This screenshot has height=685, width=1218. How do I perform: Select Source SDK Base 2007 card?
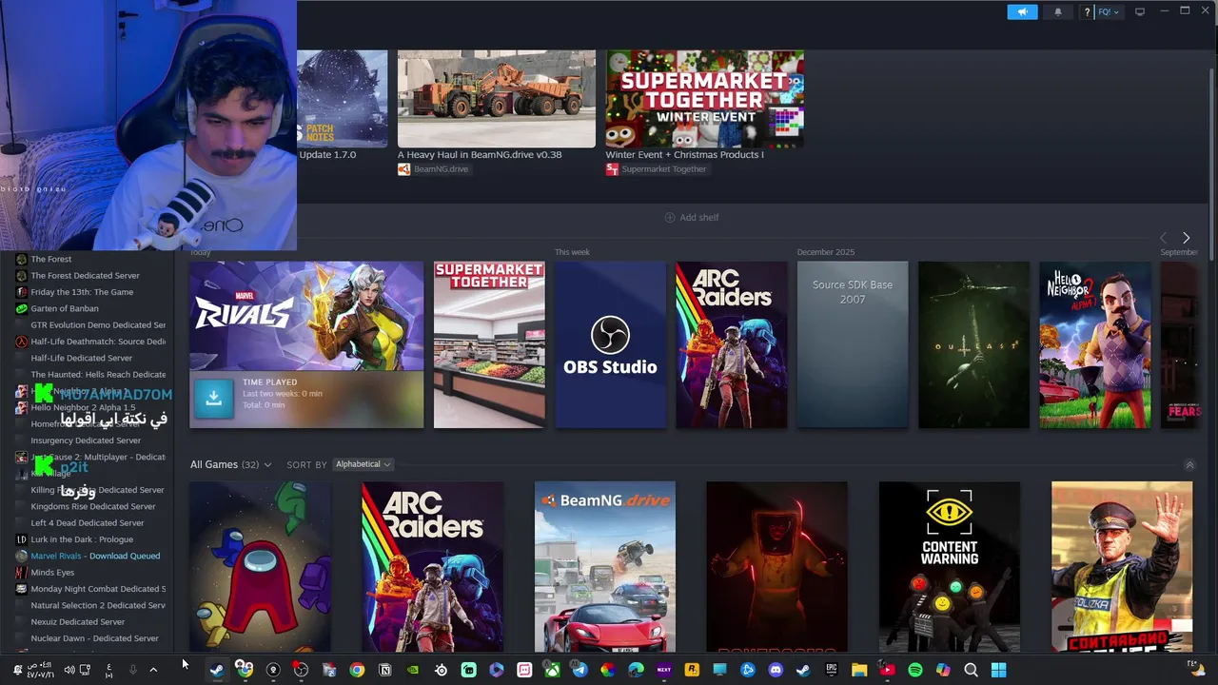tap(853, 344)
